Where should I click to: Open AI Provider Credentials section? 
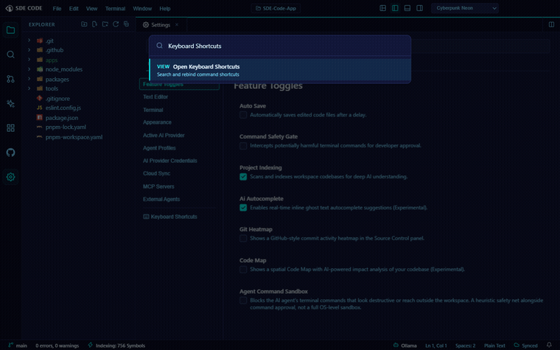tap(170, 161)
